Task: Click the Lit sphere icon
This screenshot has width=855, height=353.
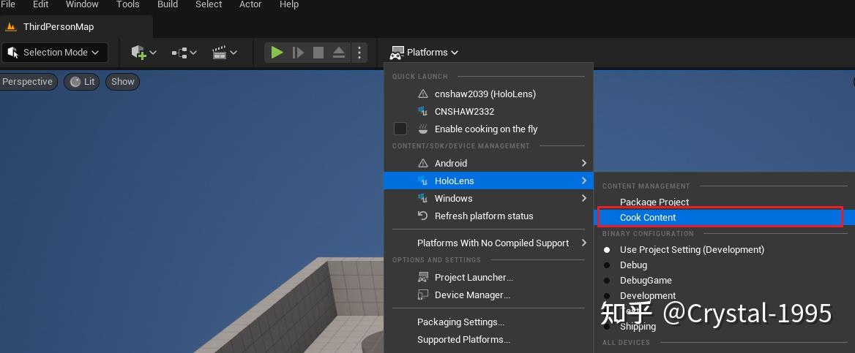Action: coord(75,82)
